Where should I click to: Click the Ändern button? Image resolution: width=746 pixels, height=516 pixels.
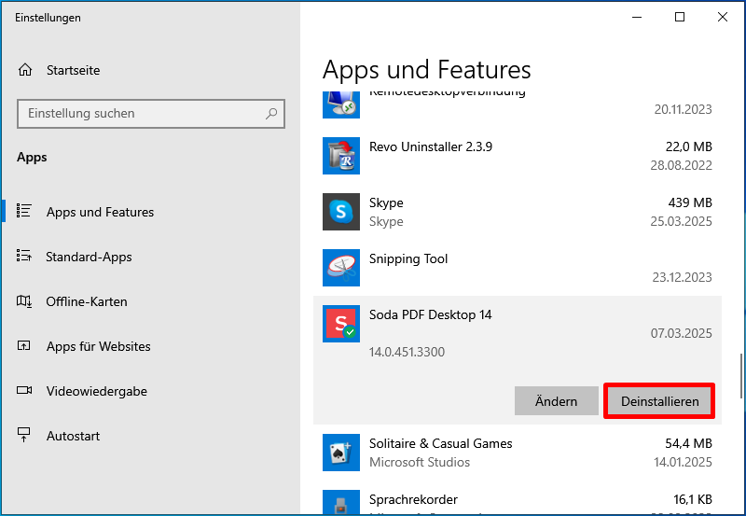pyautogui.click(x=556, y=401)
